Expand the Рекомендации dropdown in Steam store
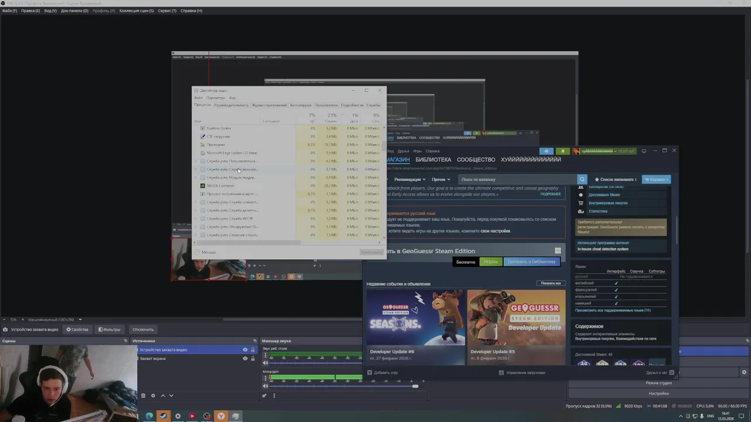The width and height of the screenshot is (751, 422). pos(410,179)
